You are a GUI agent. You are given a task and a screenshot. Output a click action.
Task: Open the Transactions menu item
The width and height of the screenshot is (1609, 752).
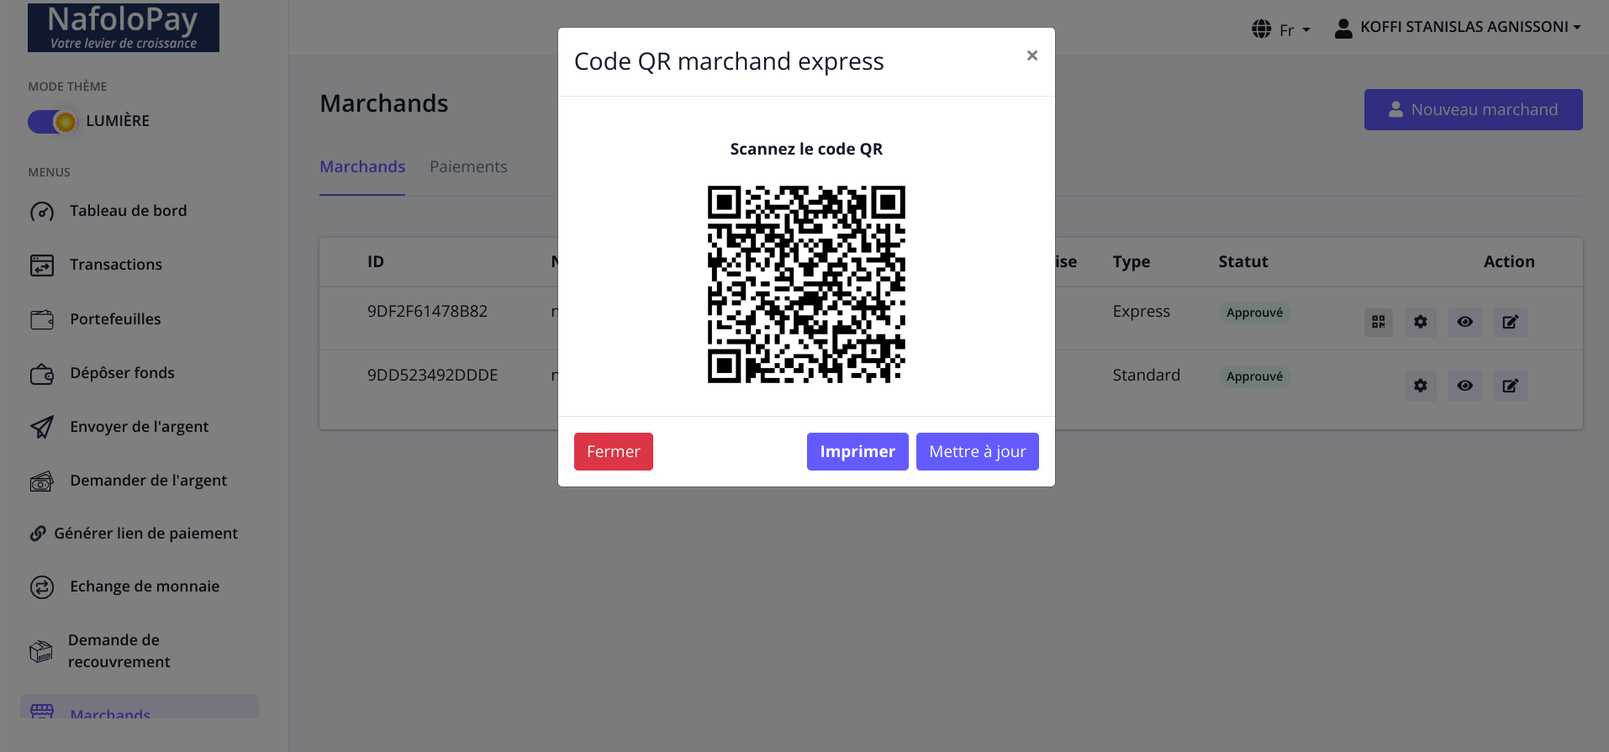click(116, 265)
